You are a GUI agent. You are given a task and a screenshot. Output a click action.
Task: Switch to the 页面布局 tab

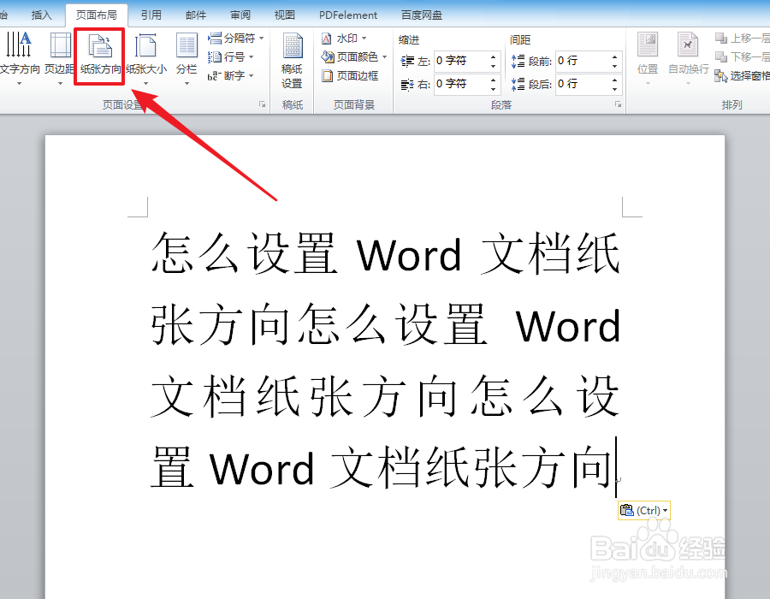point(96,15)
